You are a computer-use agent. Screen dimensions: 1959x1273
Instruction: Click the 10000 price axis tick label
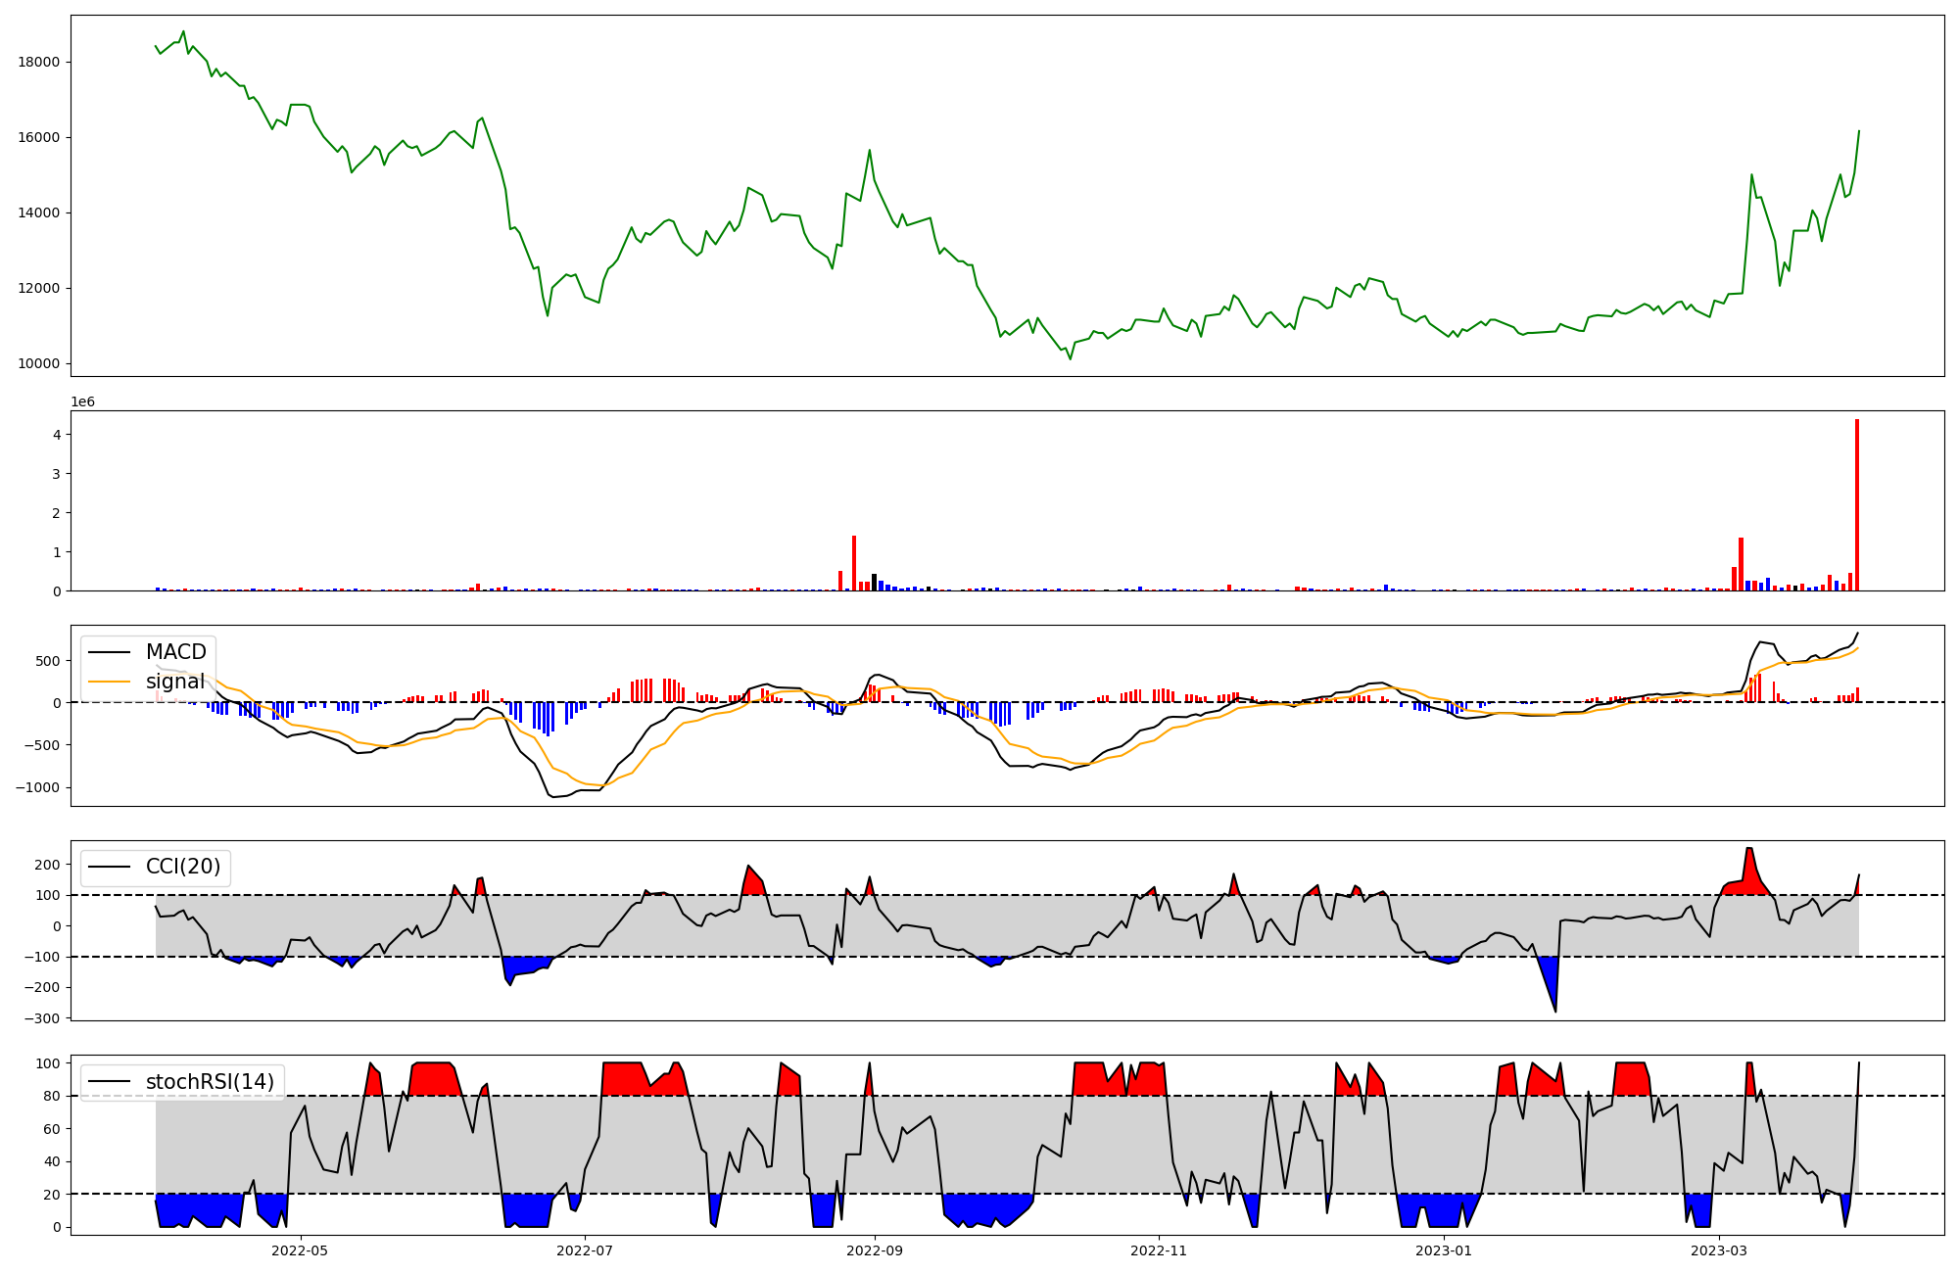point(39,364)
